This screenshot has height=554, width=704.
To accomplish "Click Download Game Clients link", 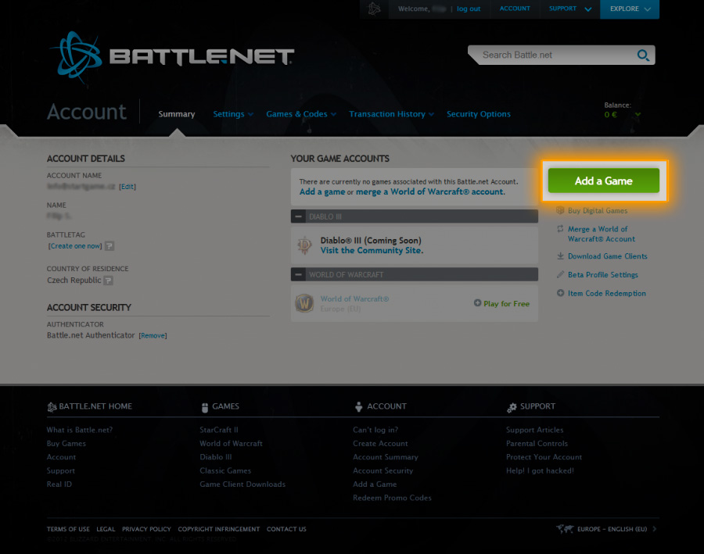I will point(608,256).
